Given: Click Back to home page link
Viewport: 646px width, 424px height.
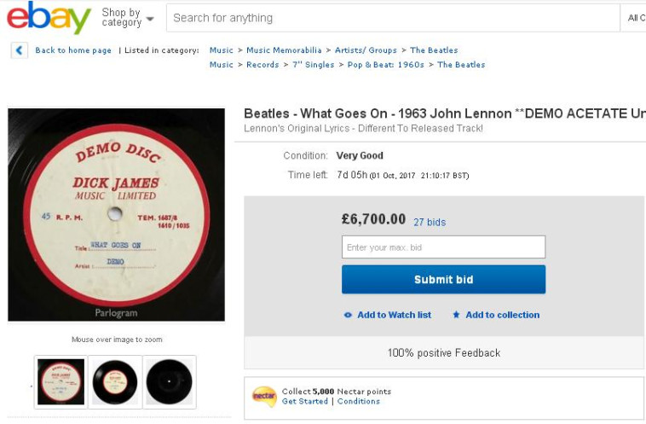Looking at the screenshot, I should point(73,50).
